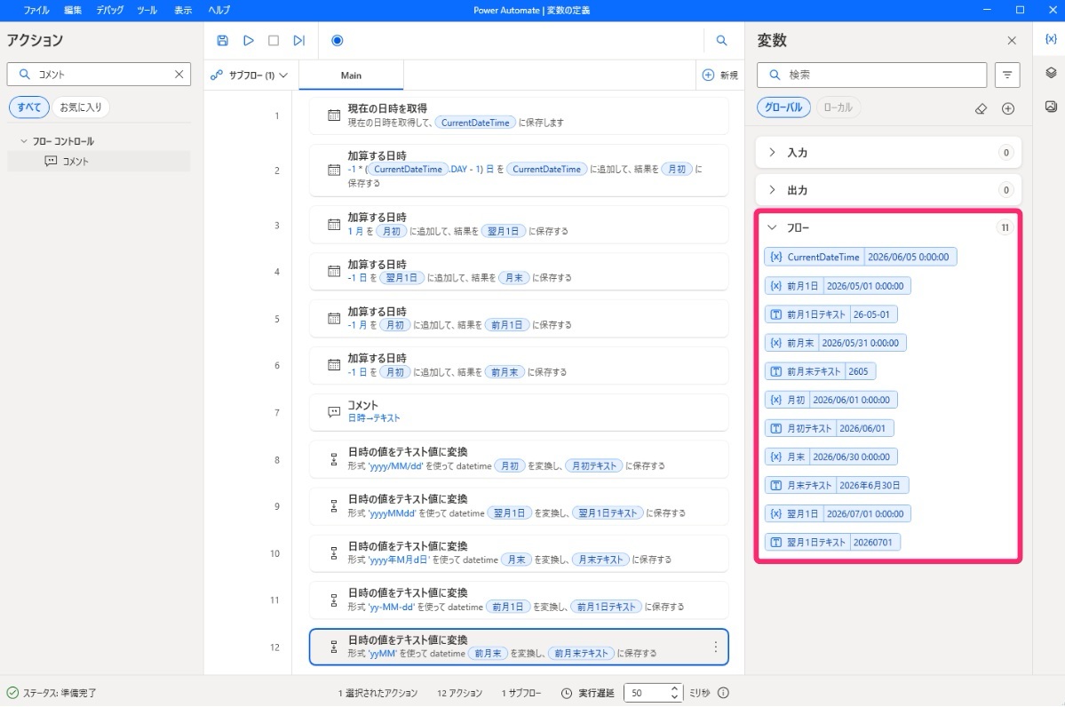Select the 前月1日 datetime variable in list
Screen dimensions: 1065x707
click(838, 286)
